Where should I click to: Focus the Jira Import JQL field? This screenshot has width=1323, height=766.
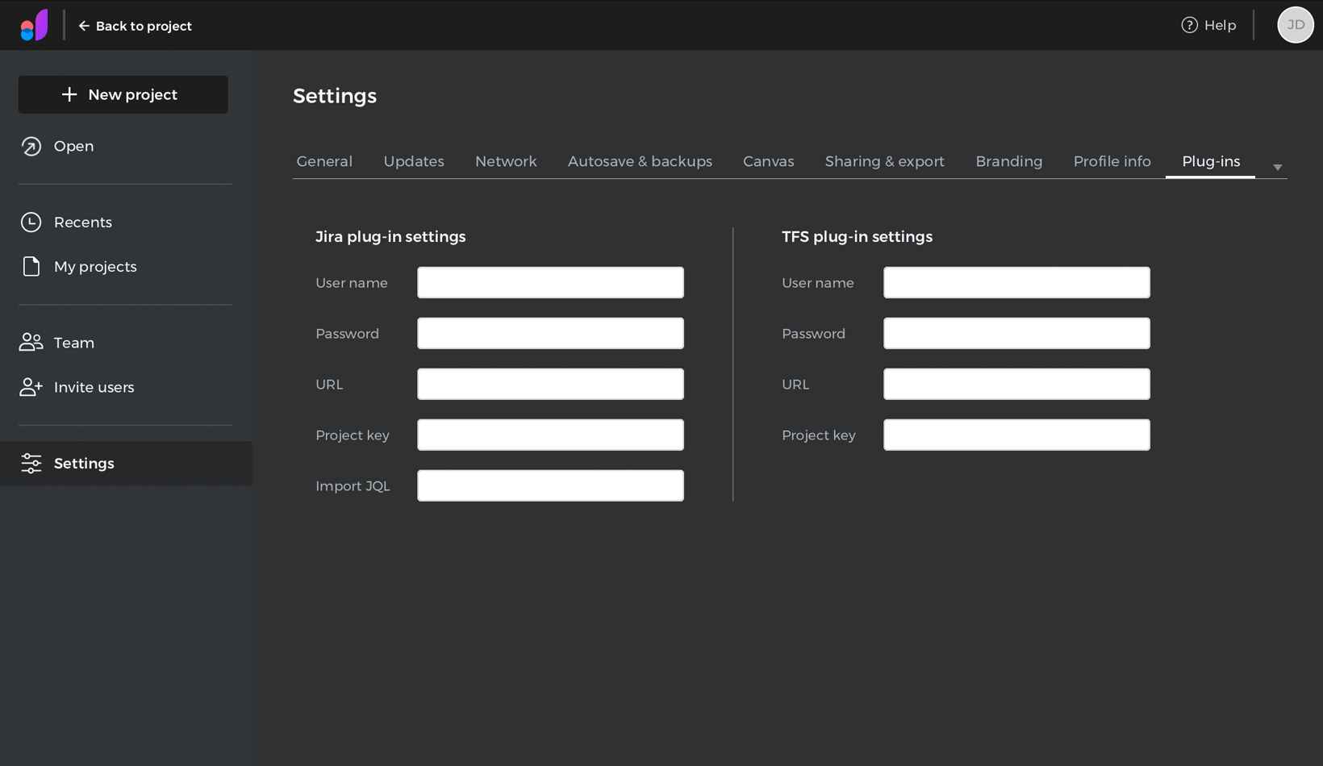pyautogui.click(x=550, y=485)
